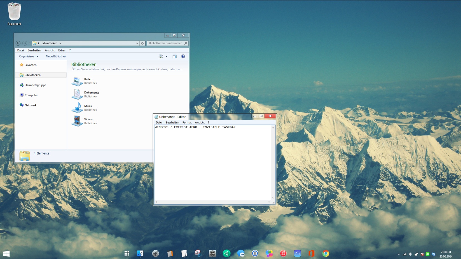Open the calculator icon in taskbar

point(170,253)
